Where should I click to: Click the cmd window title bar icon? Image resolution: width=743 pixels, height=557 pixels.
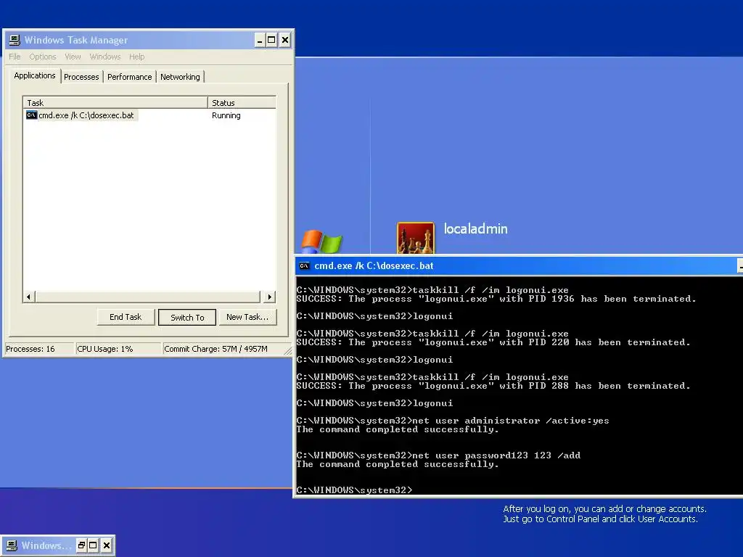[304, 266]
